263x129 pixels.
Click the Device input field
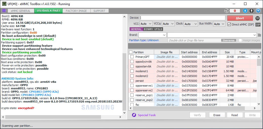pos(183,18)
